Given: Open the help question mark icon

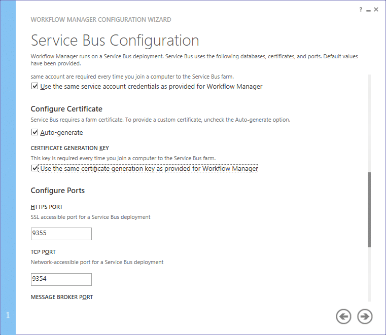Looking at the screenshot, I should point(361,10).
